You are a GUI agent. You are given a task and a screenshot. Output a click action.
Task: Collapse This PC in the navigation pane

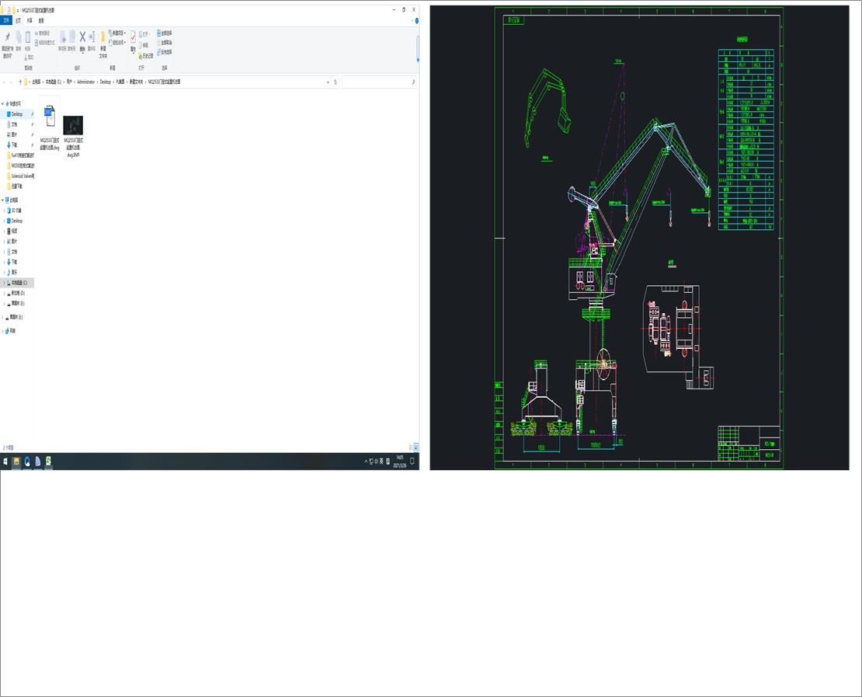pyautogui.click(x=2, y=200)
